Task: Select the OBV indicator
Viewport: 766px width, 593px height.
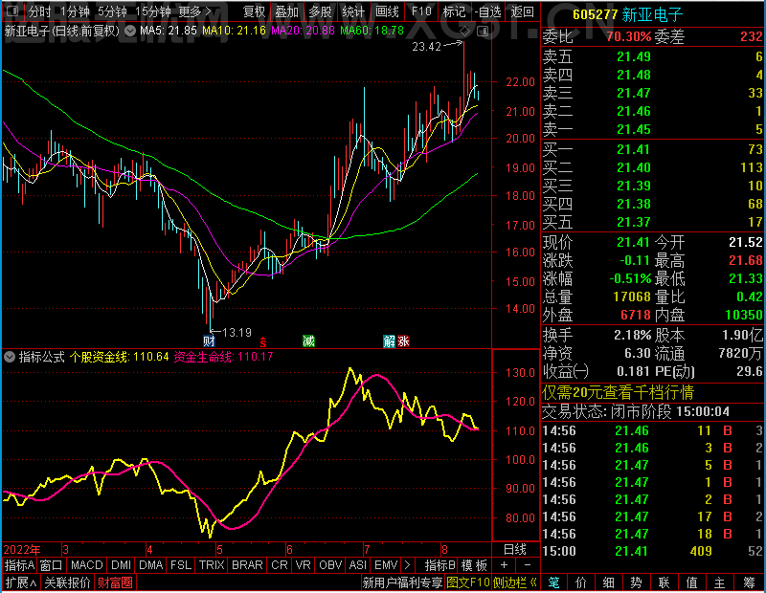Action: 330,565
